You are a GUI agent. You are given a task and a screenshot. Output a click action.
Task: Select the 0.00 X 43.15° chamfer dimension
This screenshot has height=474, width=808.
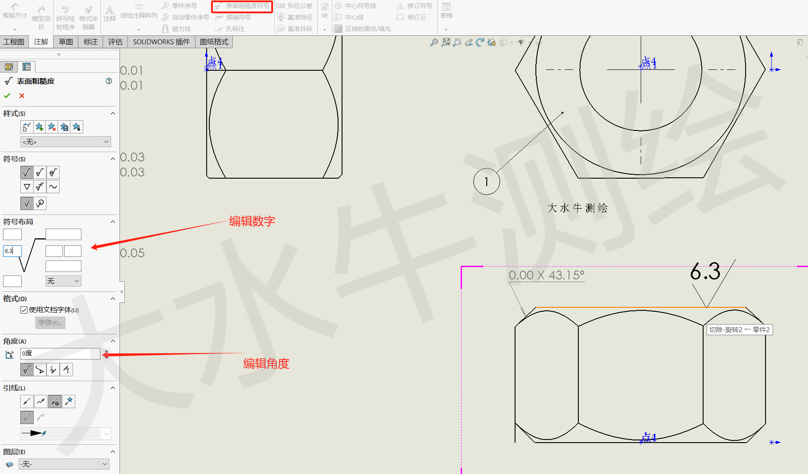(x=546, y=275)
